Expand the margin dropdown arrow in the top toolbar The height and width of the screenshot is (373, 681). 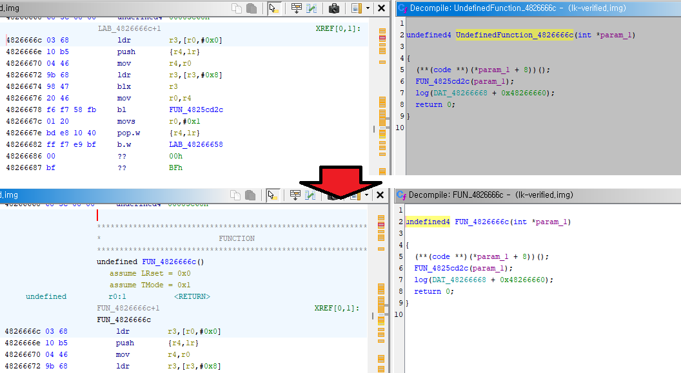click(368, 8)
